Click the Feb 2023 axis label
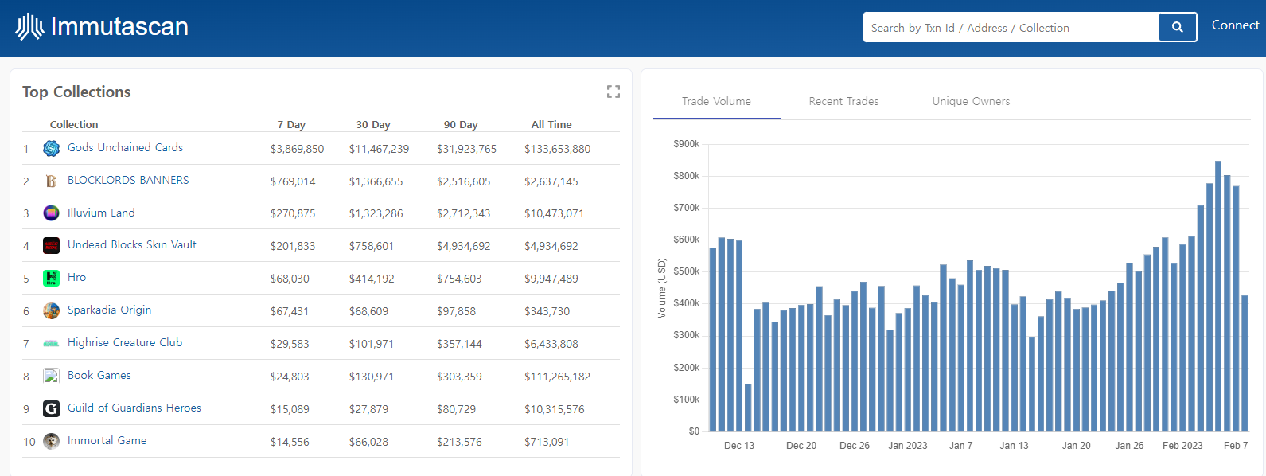This screenshot has width=1266, height=476. click(x=1182, y=446)
